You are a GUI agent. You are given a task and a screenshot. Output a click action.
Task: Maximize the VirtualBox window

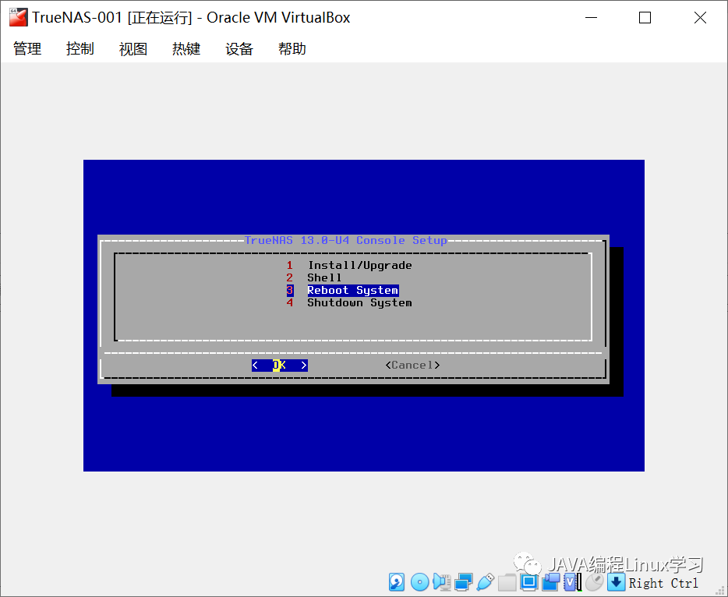click(645, 18)
